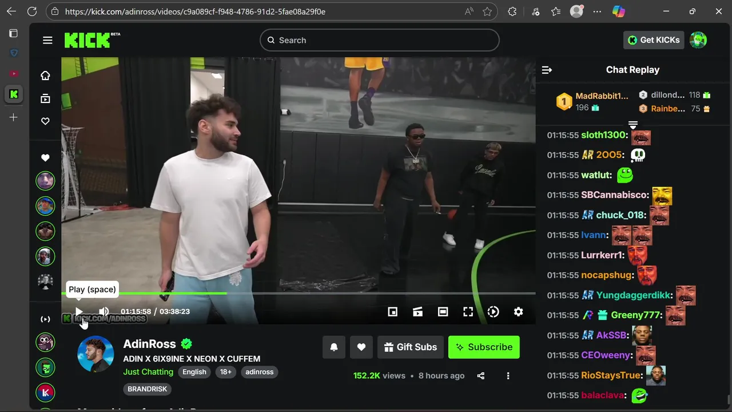Viewport: 732px width, 412px height.
Task: Click watlut username in chat
Action: [596, 175]
